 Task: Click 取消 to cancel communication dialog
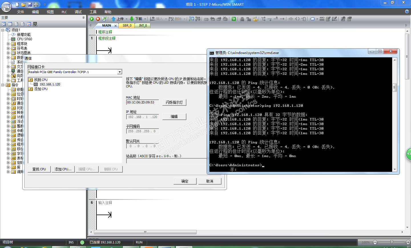click(x=210, y=181)
